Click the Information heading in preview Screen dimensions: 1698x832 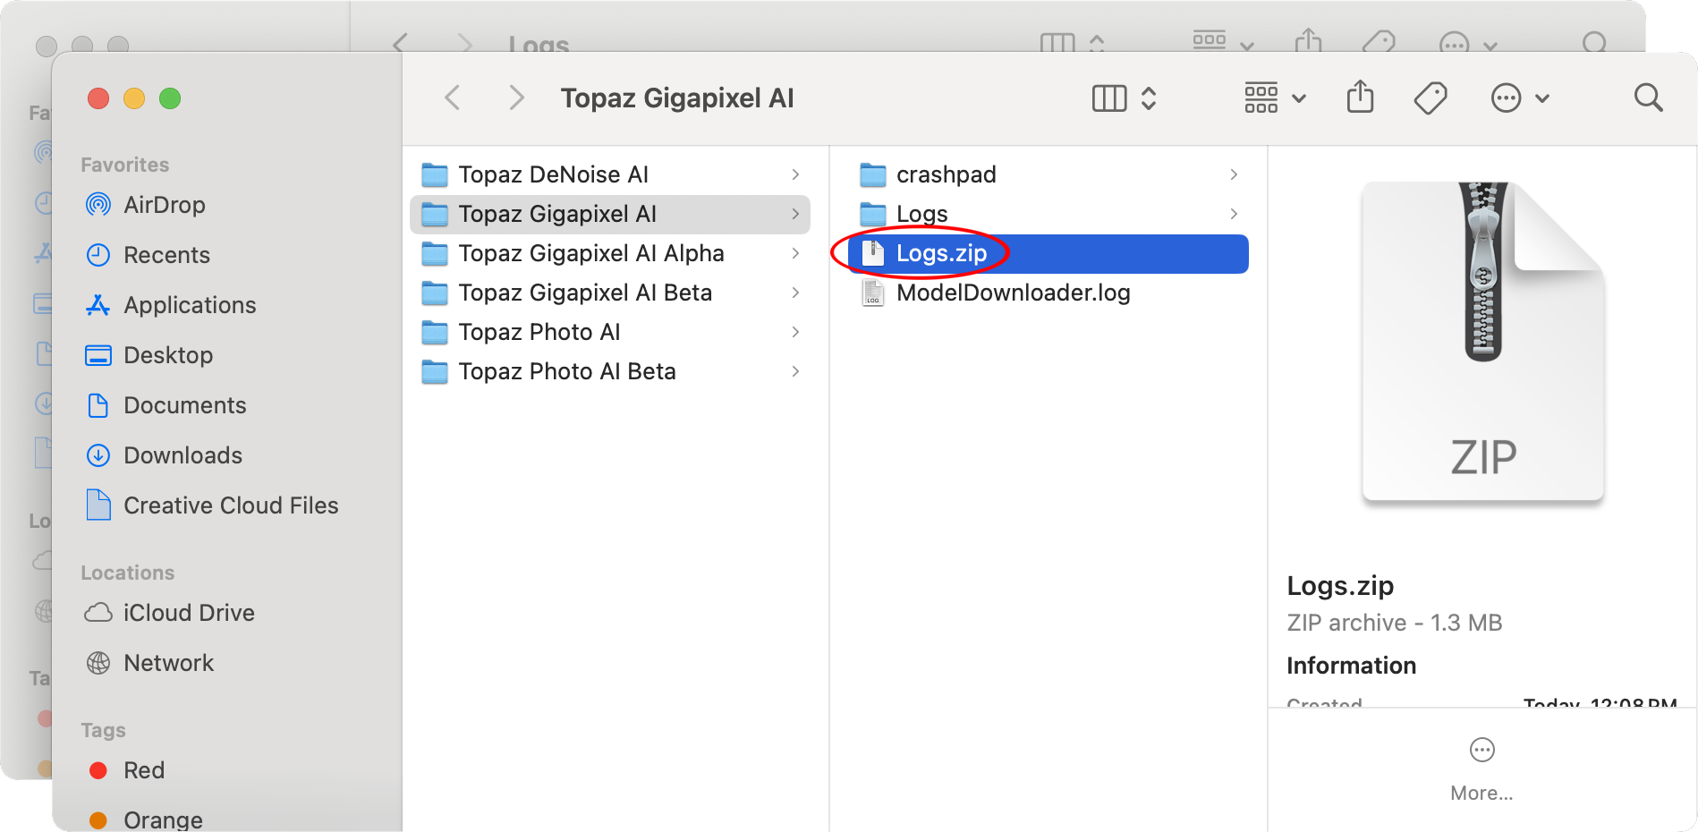(1351, 666)
